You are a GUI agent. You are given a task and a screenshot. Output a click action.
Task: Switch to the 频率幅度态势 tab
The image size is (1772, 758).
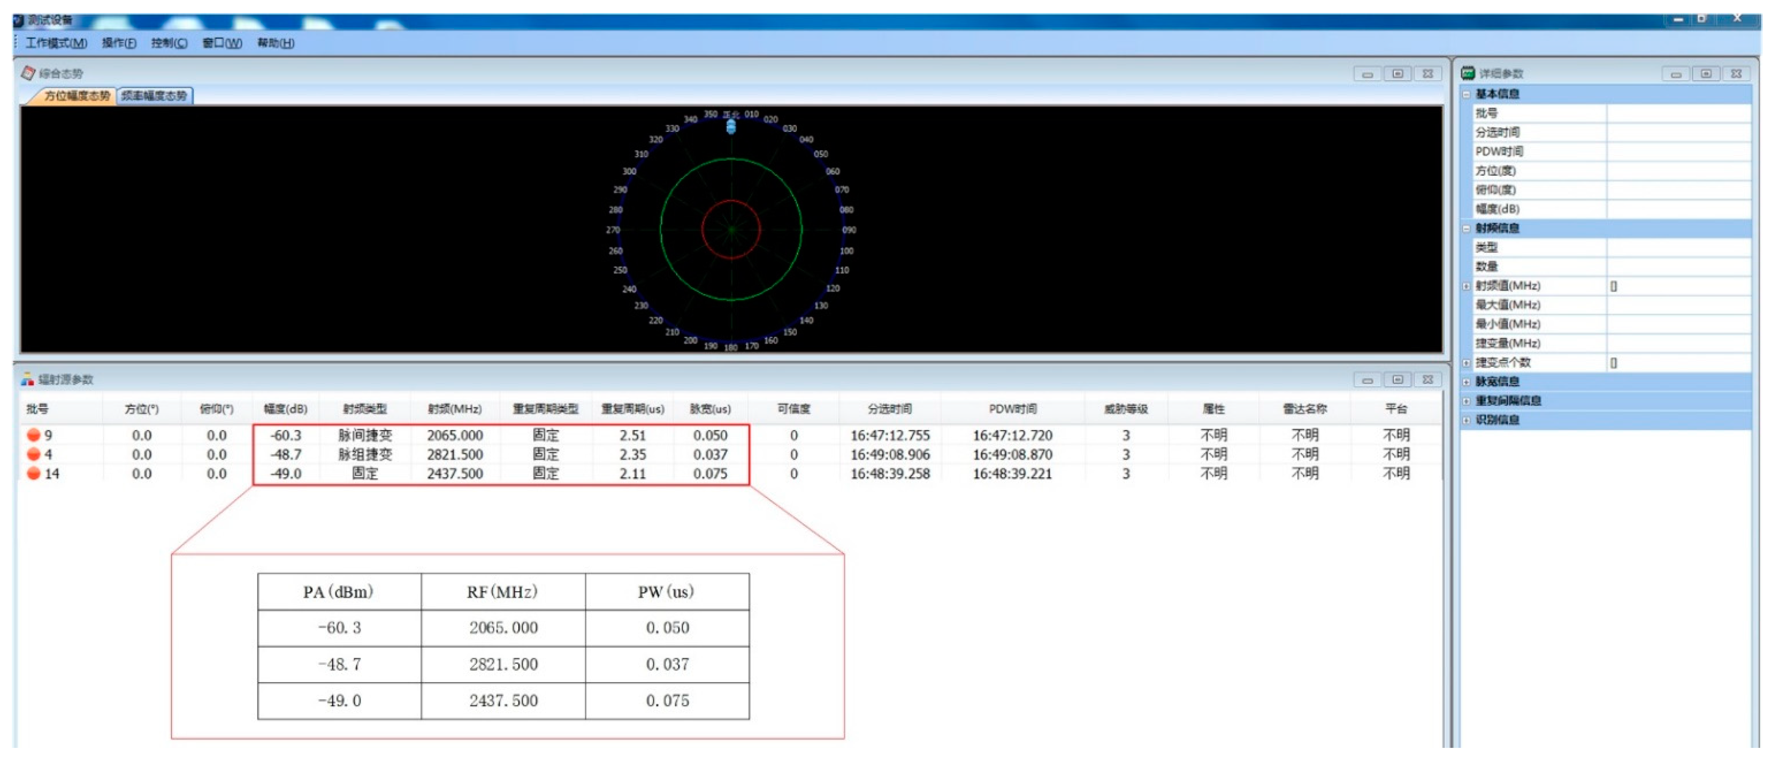pyautogui.click(x=154, y=96)
